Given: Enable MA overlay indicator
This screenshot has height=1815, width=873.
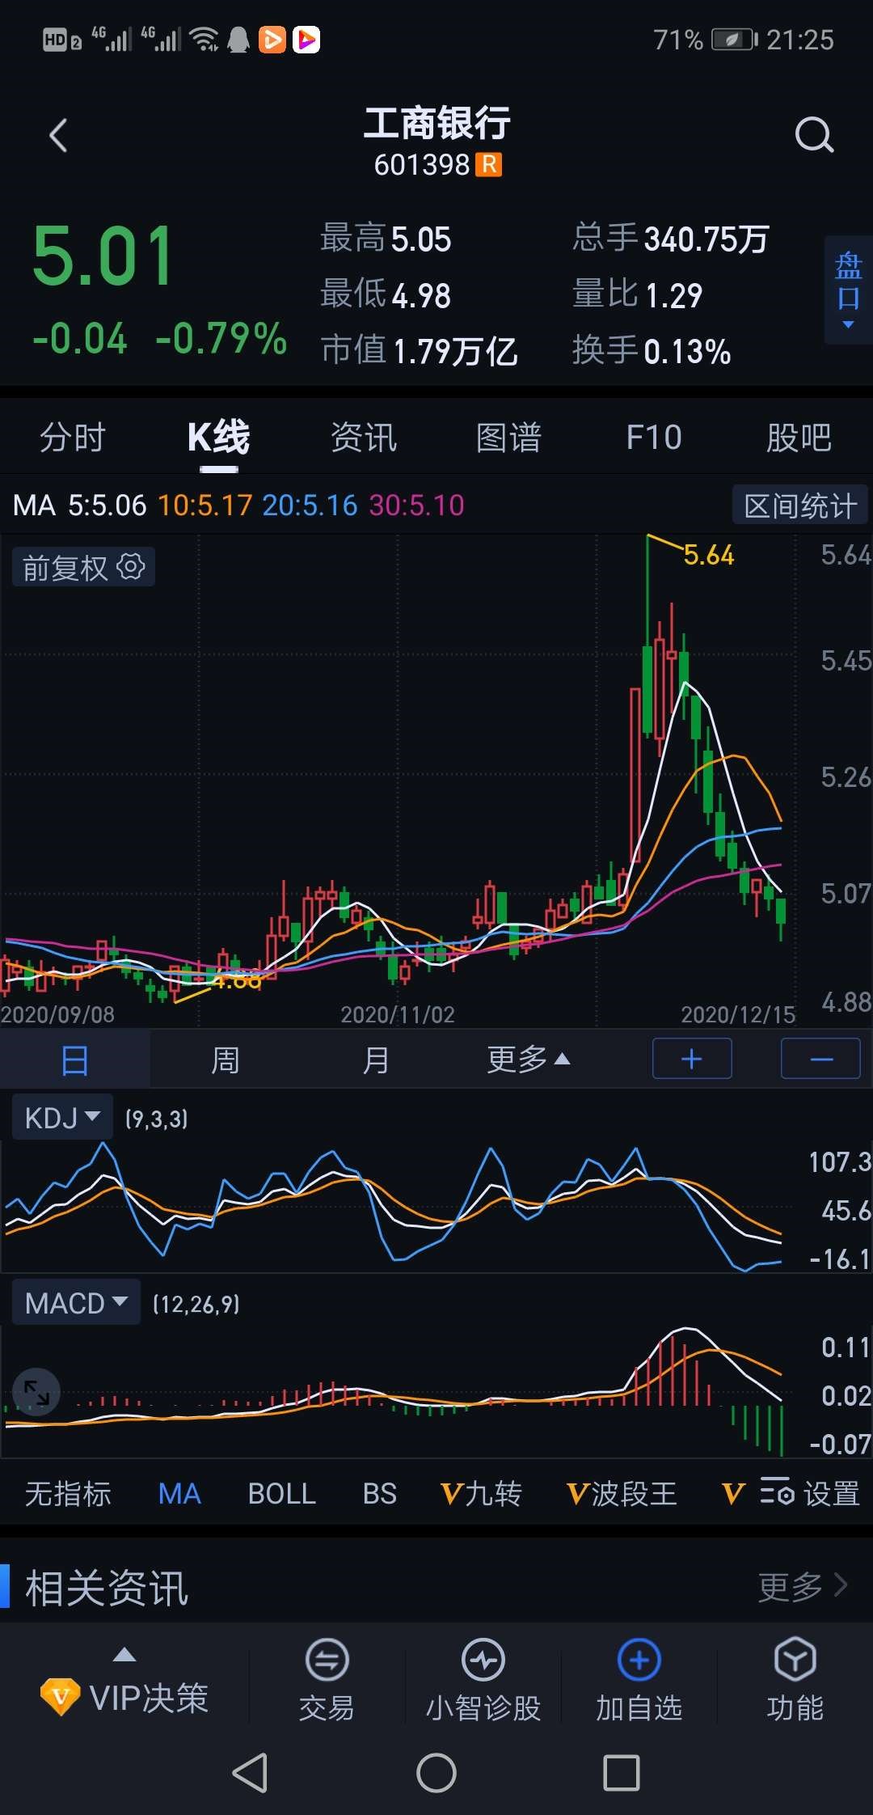Looking at the screenshot, I should (x=179, y=1493).
